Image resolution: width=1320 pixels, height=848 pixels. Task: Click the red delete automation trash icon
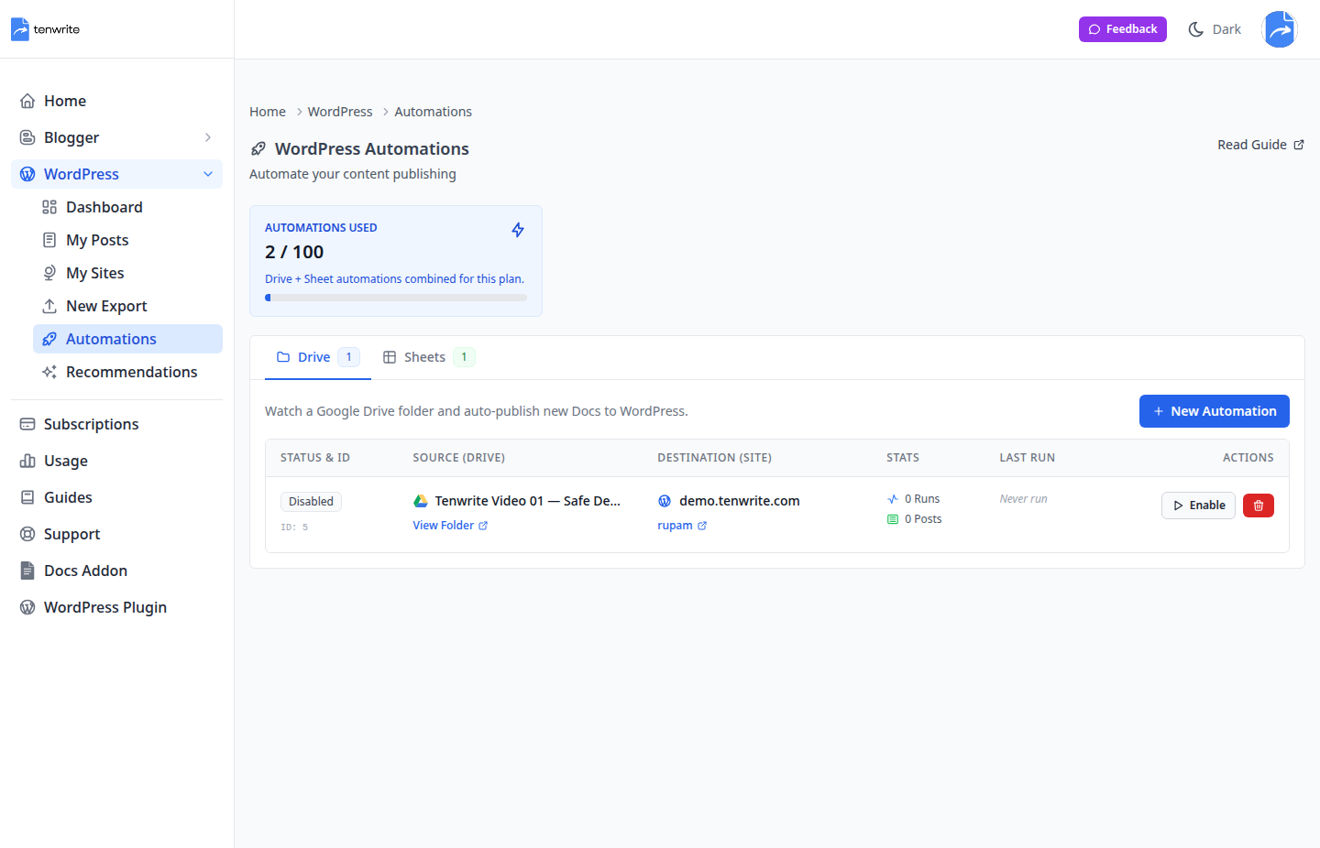pos(1259,506)
